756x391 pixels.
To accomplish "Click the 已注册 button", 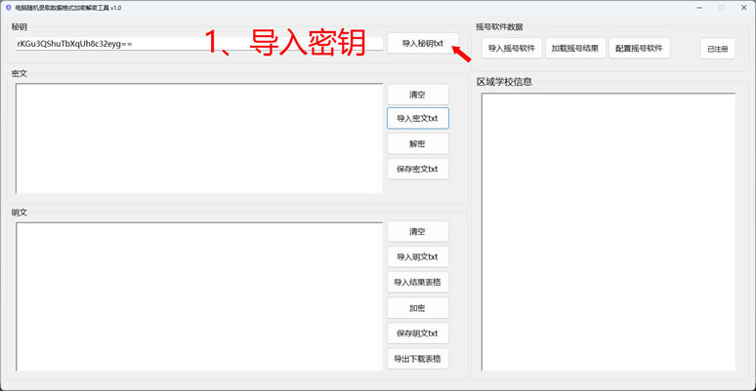I will 717,49.
